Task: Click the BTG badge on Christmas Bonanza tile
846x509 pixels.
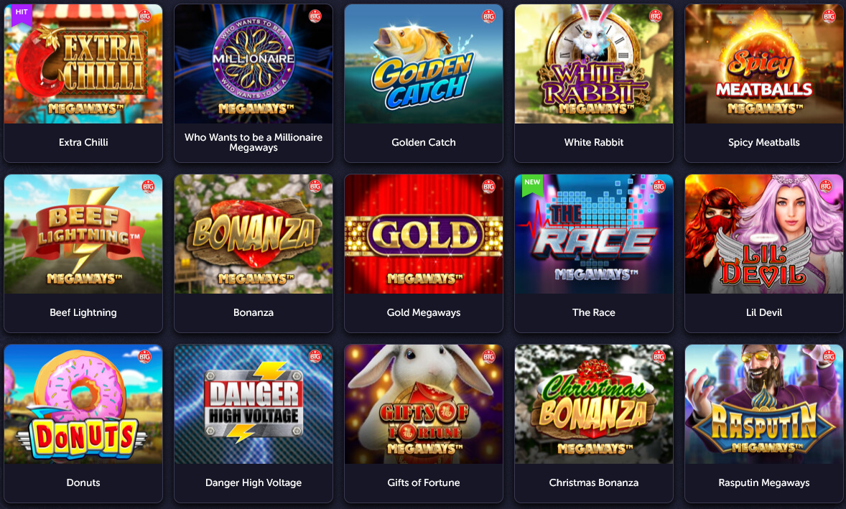Action: coord(659,356)
